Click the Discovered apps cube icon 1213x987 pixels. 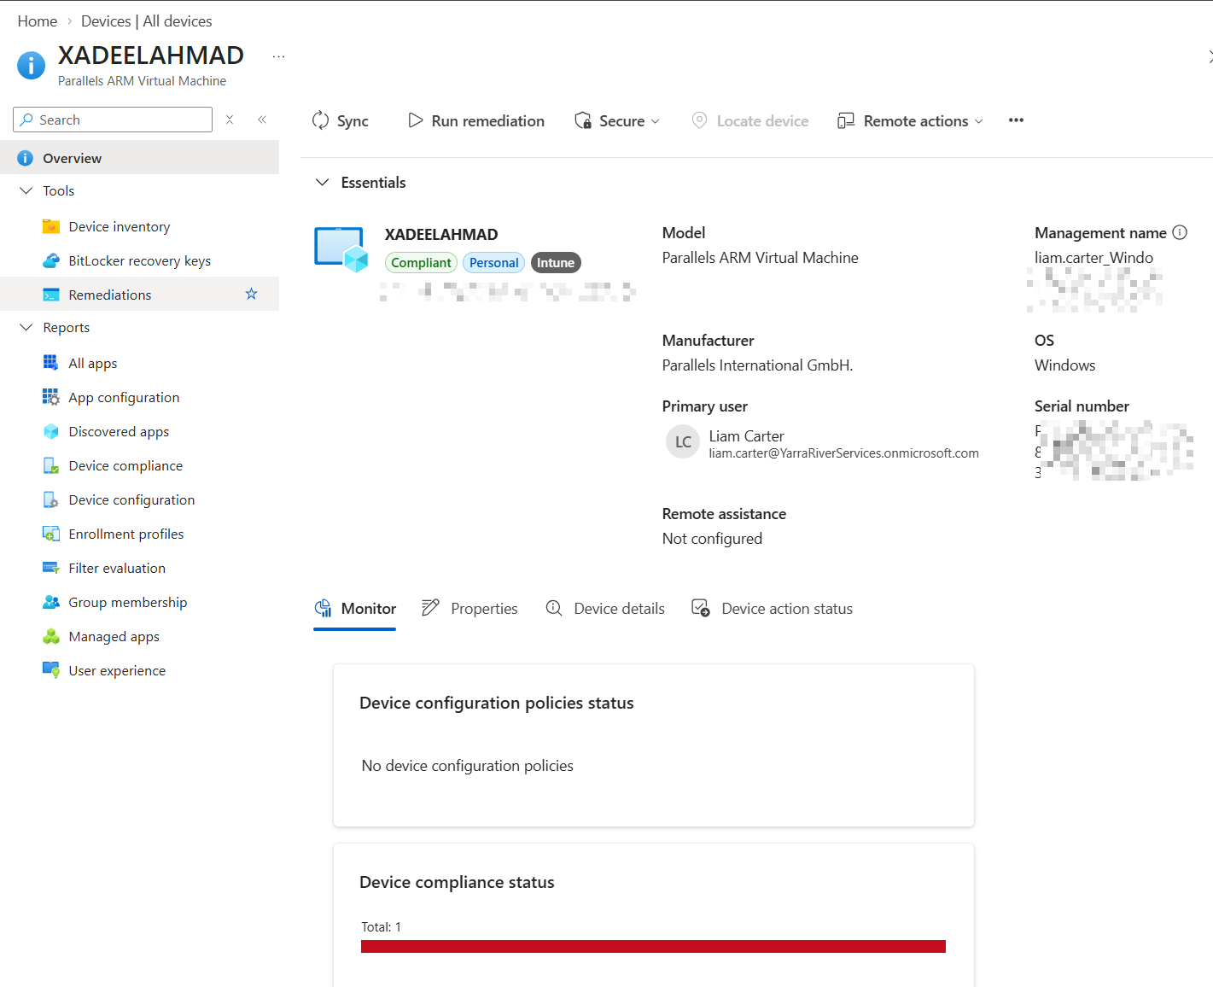51,431
